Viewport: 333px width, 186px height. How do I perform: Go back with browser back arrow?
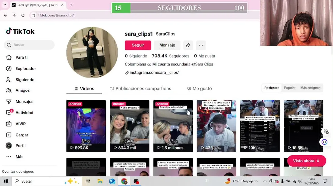click(x=5, y=15)
